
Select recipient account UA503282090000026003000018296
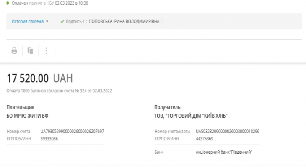pos(228,132)
